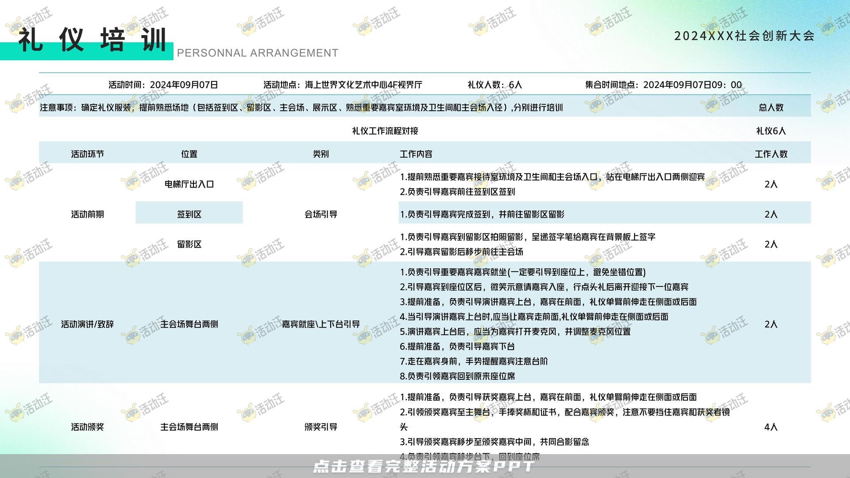Select the highlighted 签到区 table cell

tap(189, 213)
